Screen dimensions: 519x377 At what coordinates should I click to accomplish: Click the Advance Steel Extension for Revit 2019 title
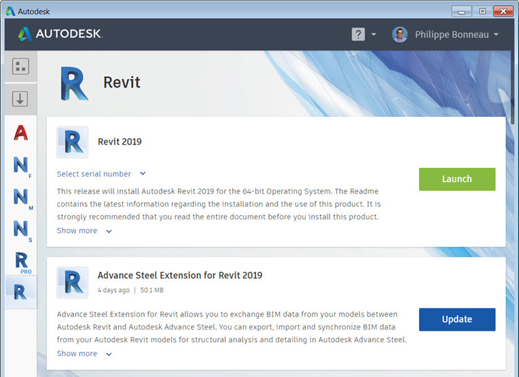click(180, 275)
